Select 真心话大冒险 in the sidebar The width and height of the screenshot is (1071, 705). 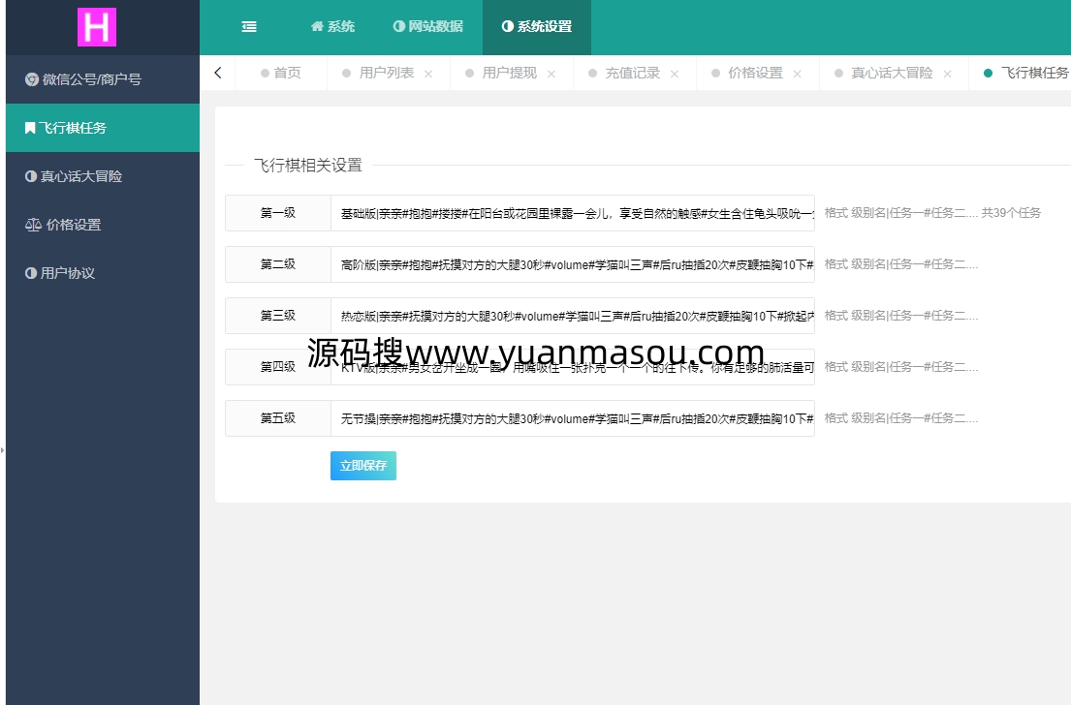click(x=74, y=176)
